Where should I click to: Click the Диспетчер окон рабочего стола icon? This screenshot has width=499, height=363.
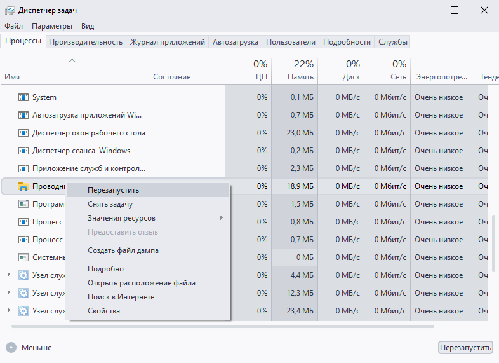coord(23,133)
